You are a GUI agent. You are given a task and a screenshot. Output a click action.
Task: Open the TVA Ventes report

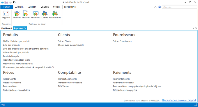(x=63, y=86)
